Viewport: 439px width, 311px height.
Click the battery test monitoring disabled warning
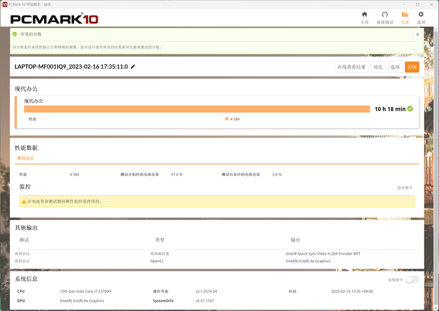(217, 202)
